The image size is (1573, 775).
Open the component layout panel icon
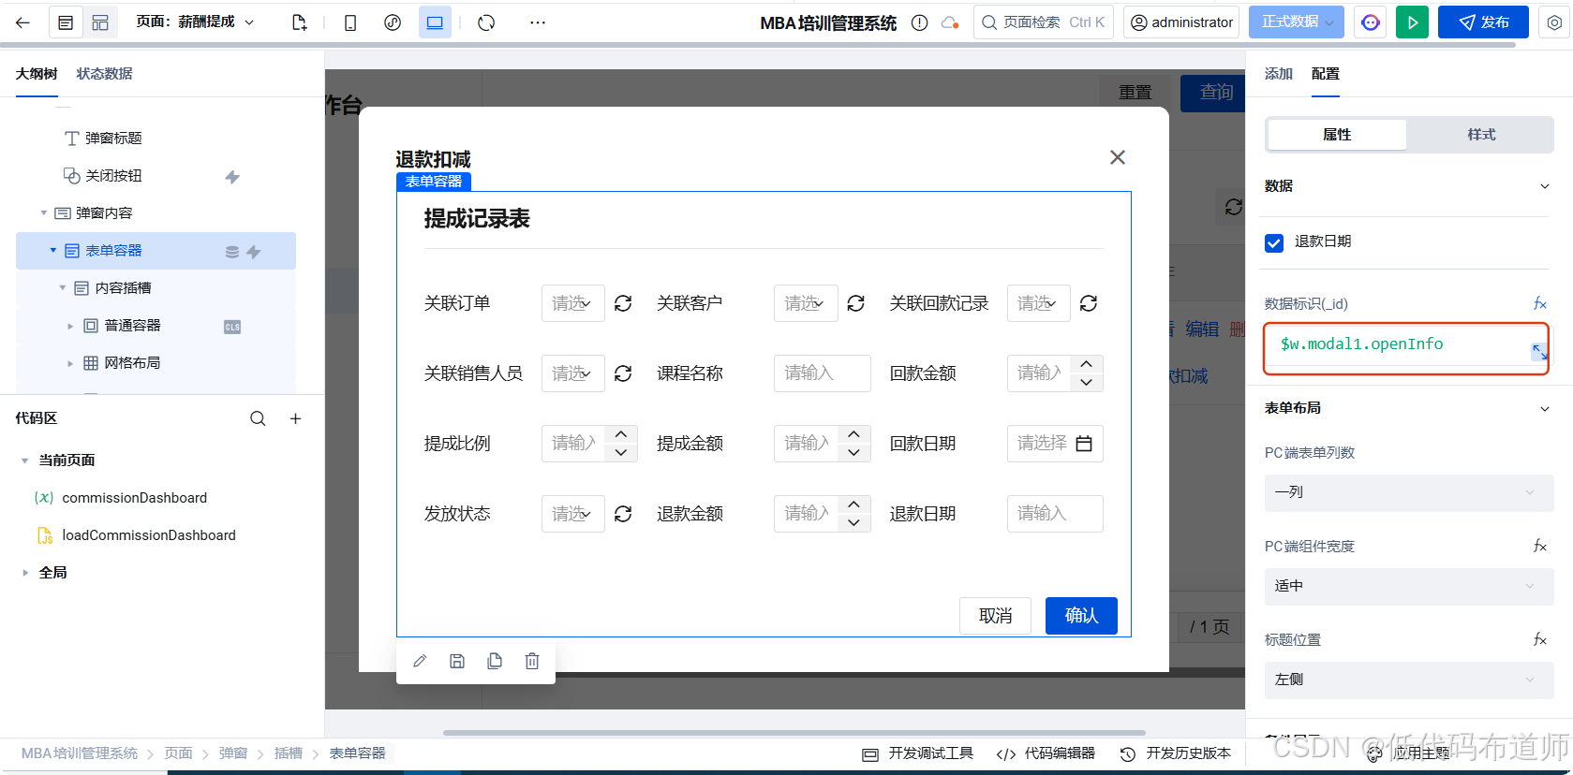point(100,22)
